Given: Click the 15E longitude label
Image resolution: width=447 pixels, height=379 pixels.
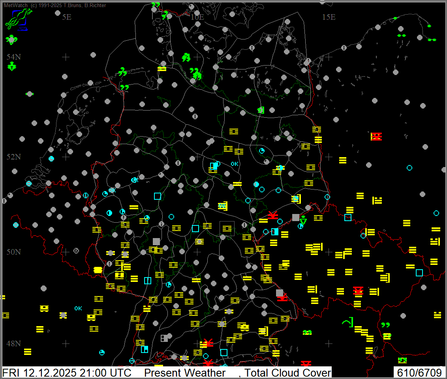Looking at the screenshot, I should click(x=328, y=17).
